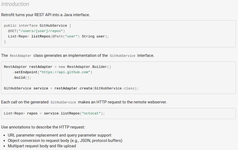Screen dimensions: 238x150
Task: Click the "octocat" string literal
Action: tap(91, 113)
